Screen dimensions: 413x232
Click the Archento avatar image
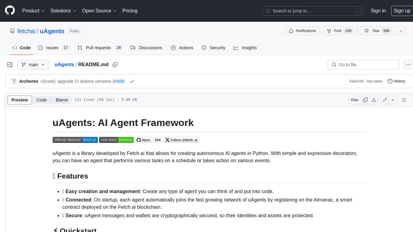click(x=13, y=81)
